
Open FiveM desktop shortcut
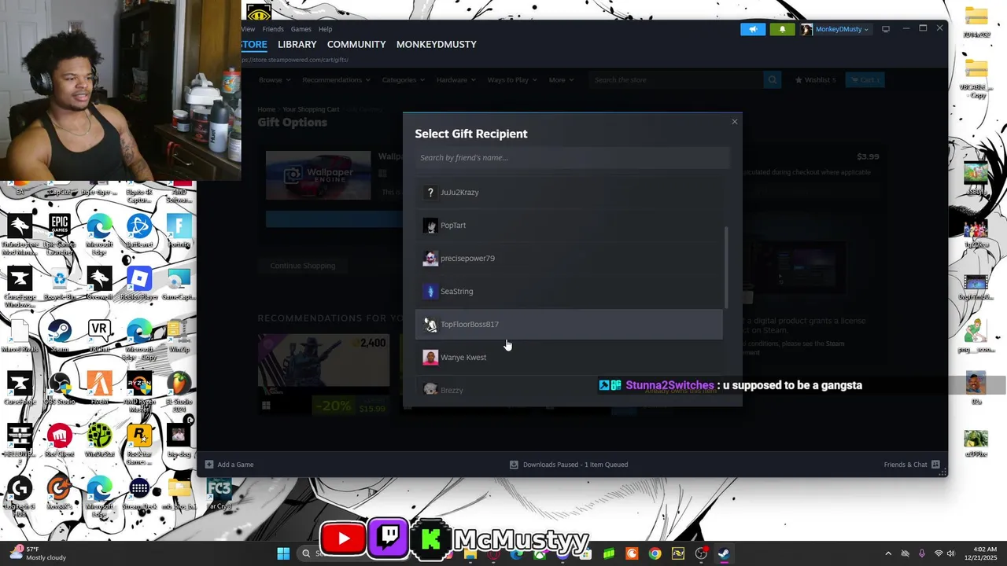pos(99,388)
